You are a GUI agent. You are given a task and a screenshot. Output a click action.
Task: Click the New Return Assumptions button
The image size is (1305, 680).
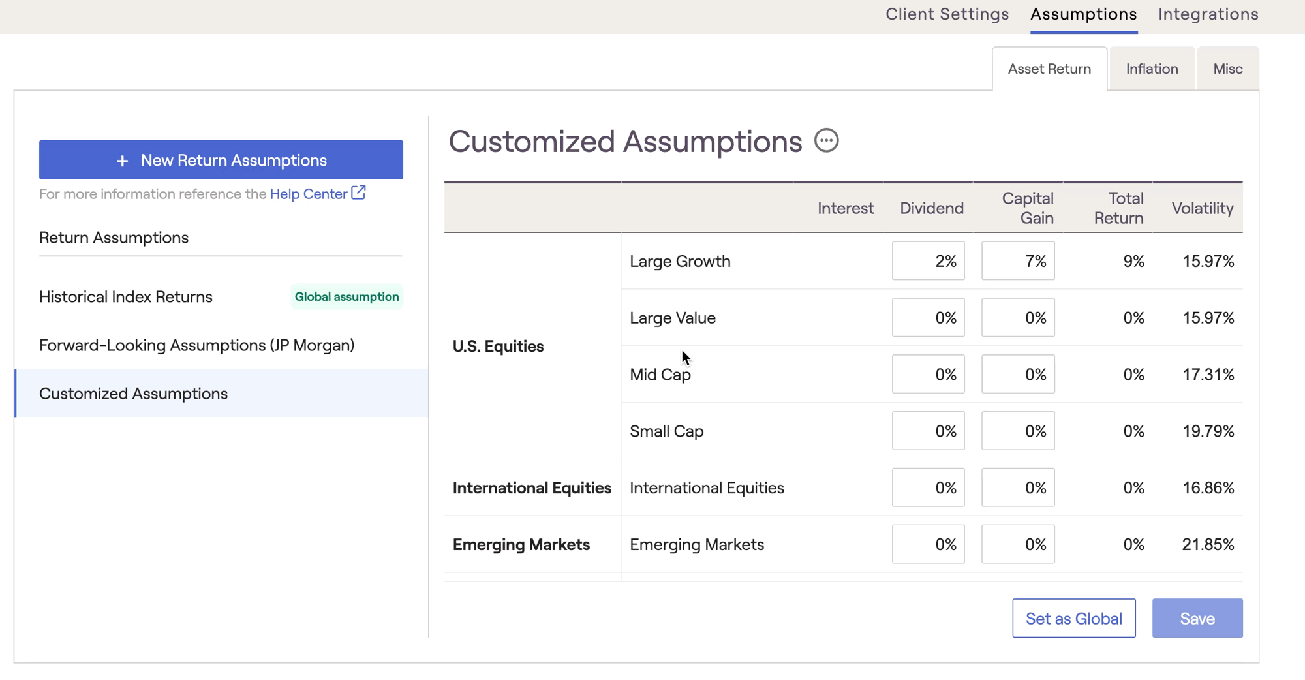click(x=221, y=160)
